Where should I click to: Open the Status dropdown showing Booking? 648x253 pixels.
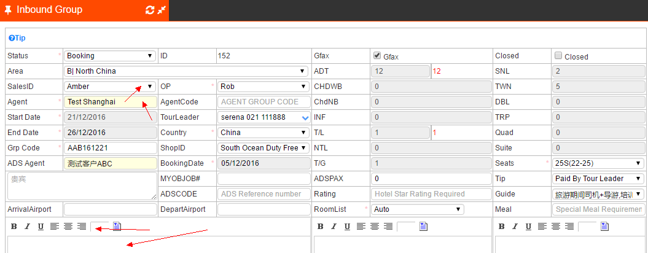point(110,56)
